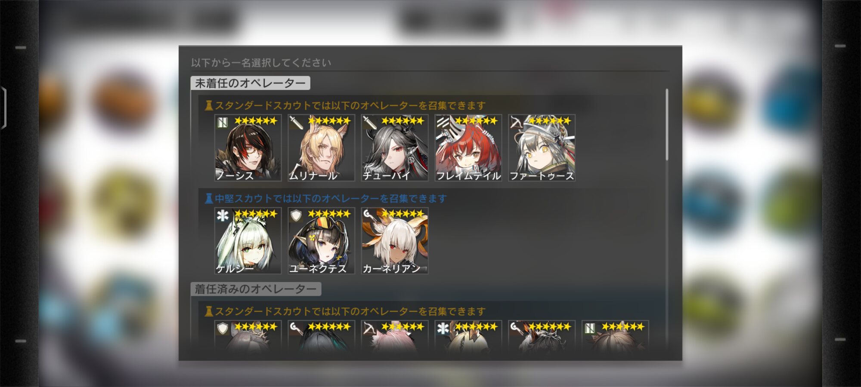Choose operator チューバイ portrait
This screenshot has width=861, height=387.
click(395, 147)
